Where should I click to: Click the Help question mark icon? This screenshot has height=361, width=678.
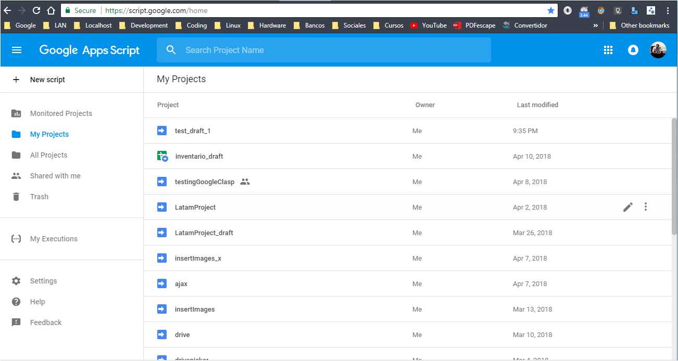[x=16, y=302]
